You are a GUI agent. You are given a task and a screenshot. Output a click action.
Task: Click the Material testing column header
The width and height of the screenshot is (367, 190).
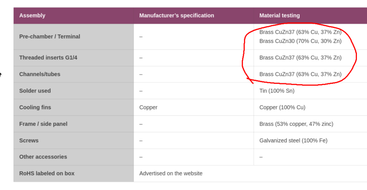(x=279, y=16)
